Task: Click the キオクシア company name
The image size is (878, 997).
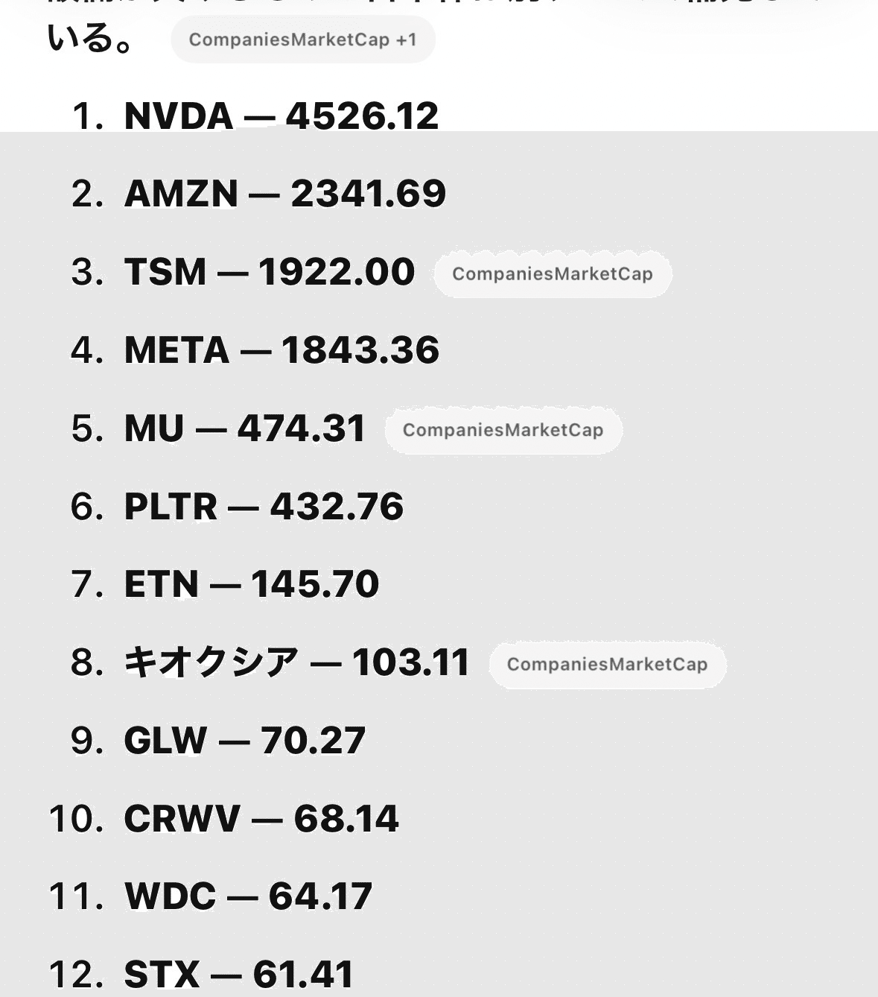Action: point(211,662)
